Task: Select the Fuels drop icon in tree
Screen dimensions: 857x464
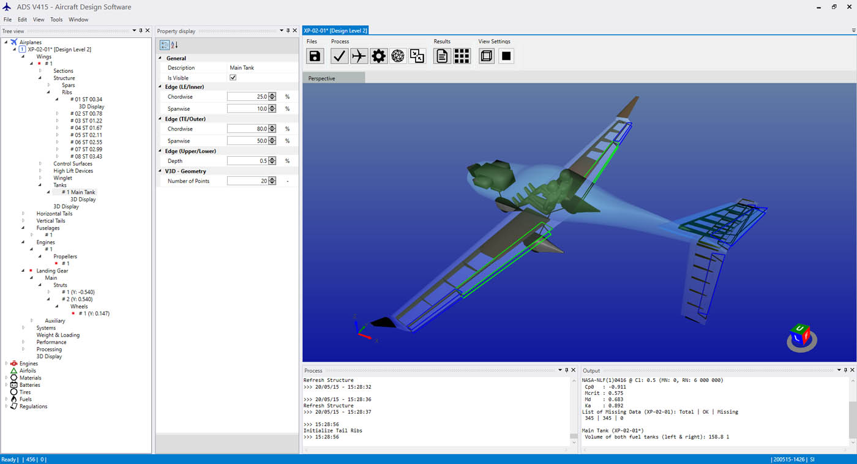Action: pyautogui.click(x=13, y=399)
